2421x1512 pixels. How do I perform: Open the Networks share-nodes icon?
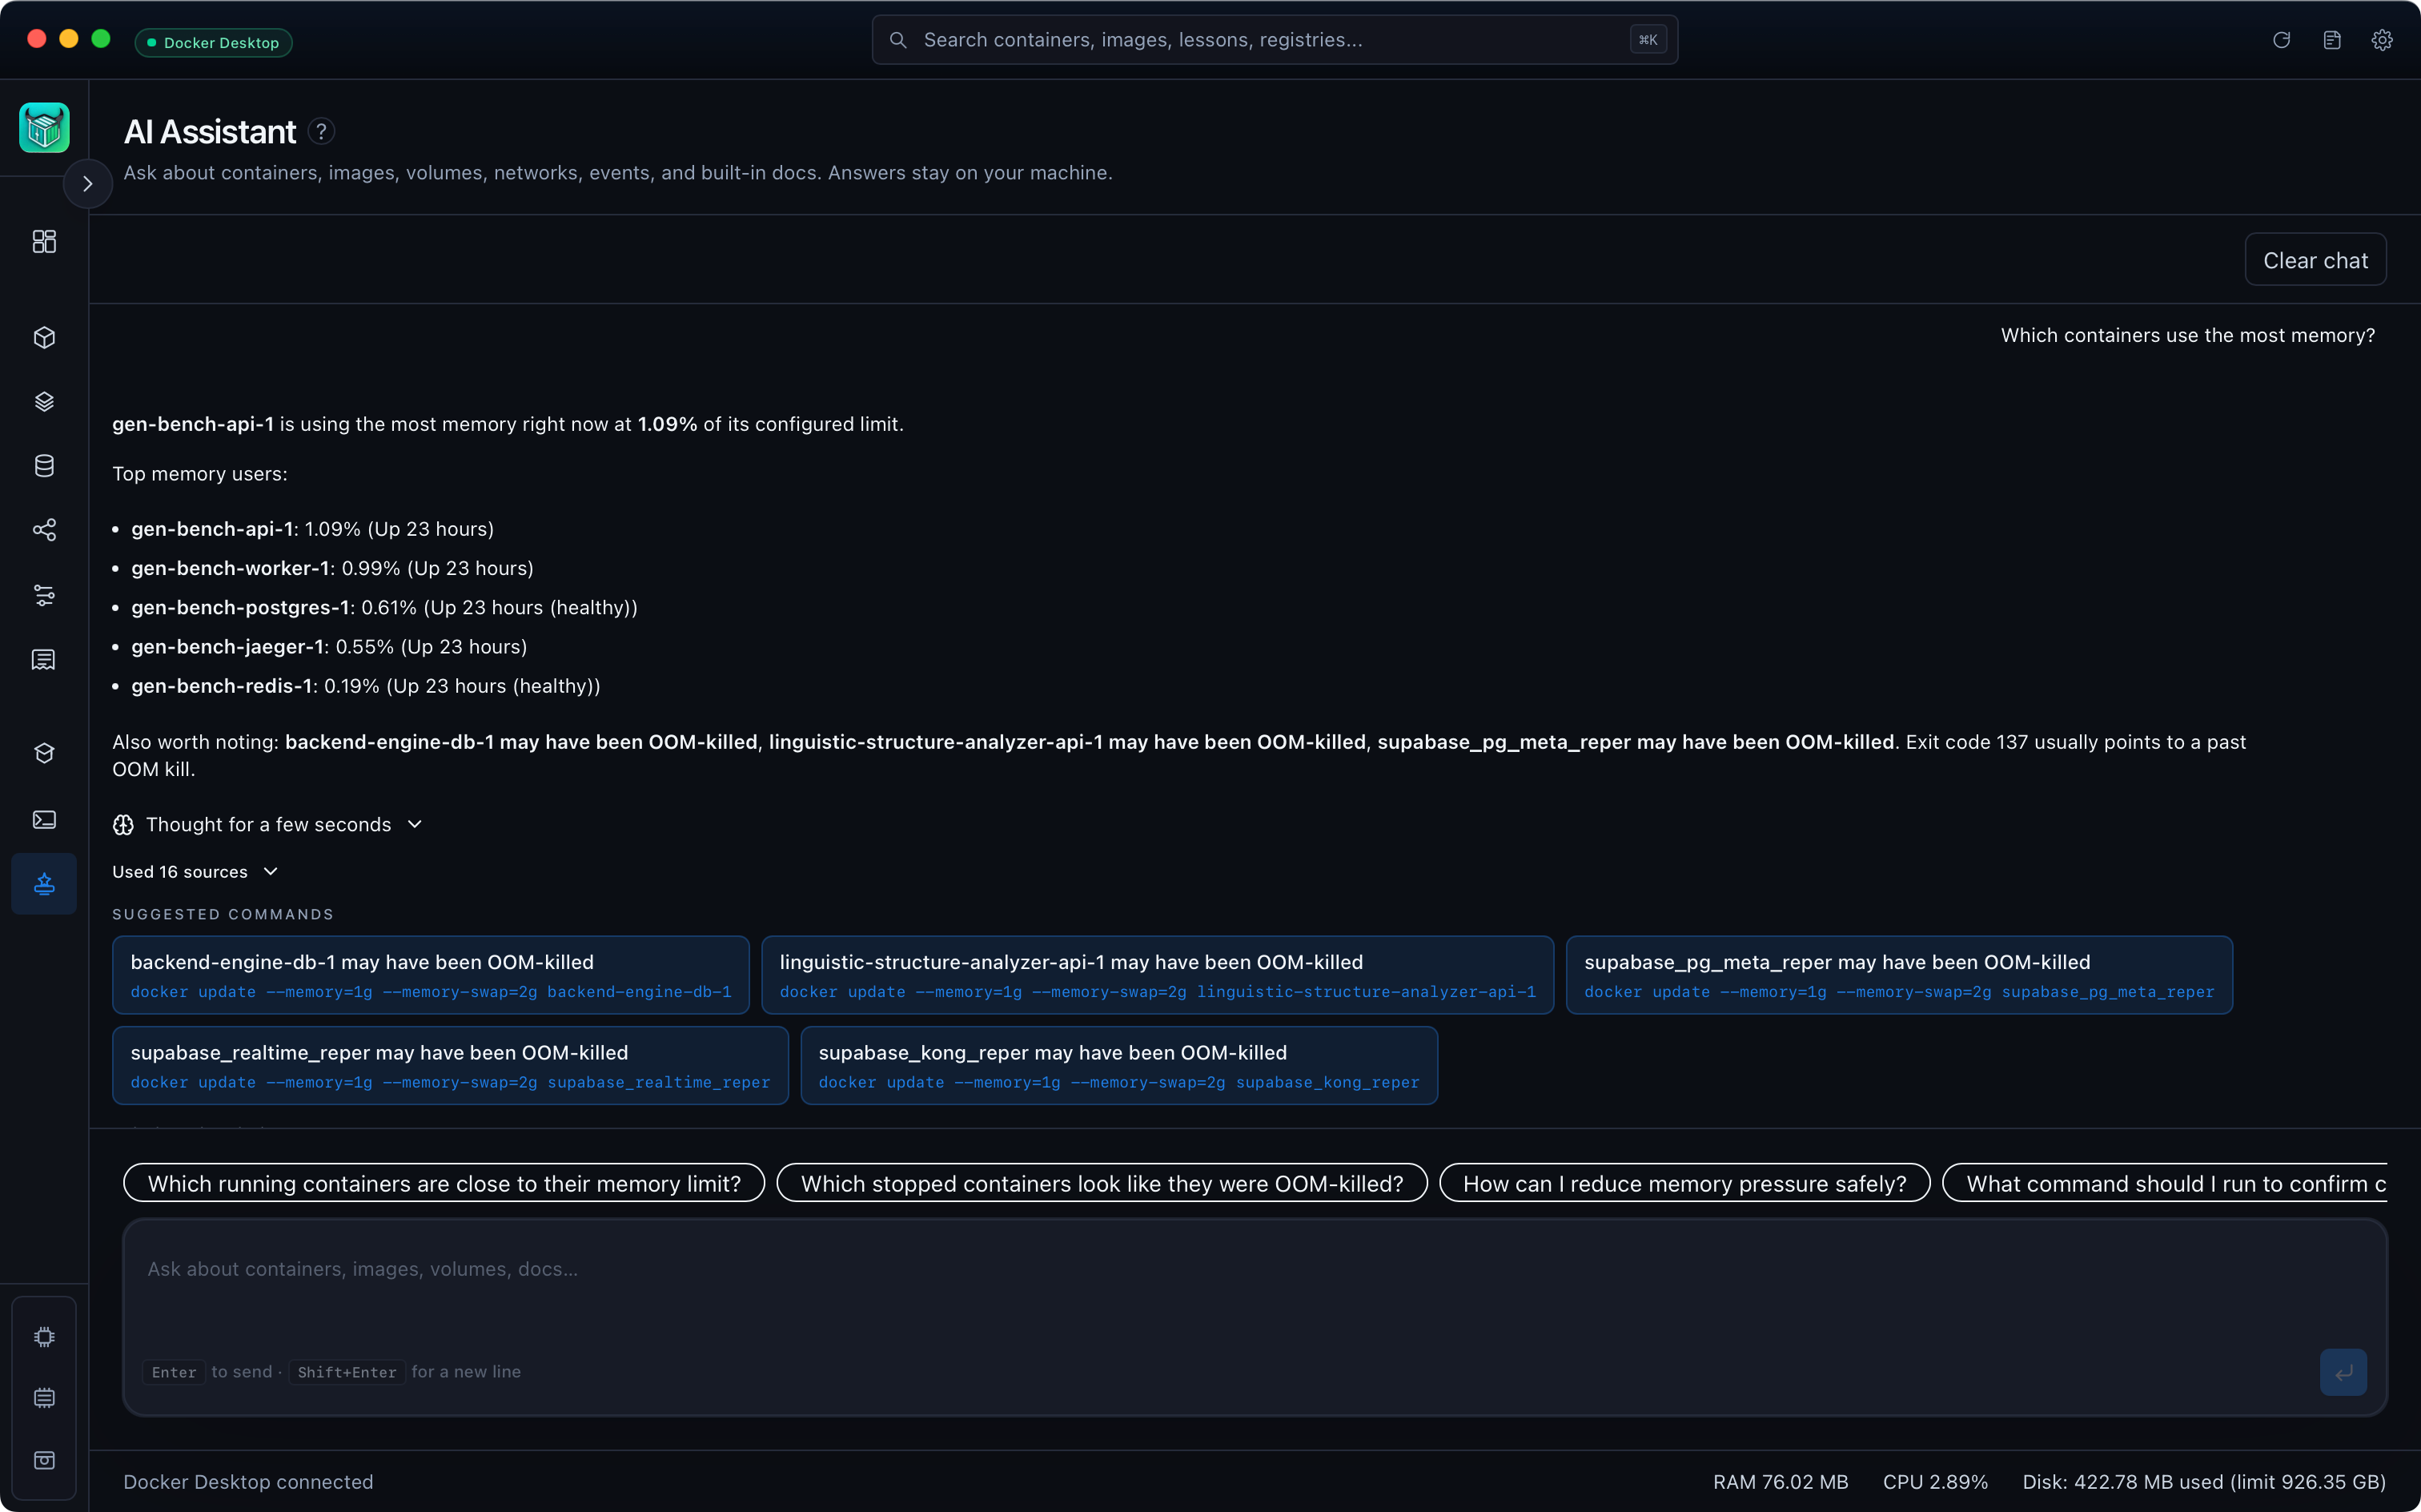[44, 530]
